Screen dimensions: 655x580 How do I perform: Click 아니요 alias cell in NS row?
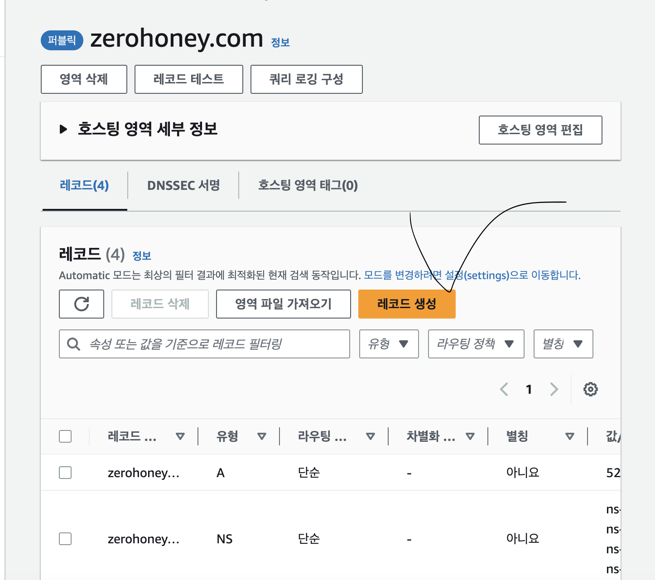tap(523, 539)
